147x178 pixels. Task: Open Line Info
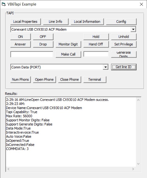(x=56, y=22)
